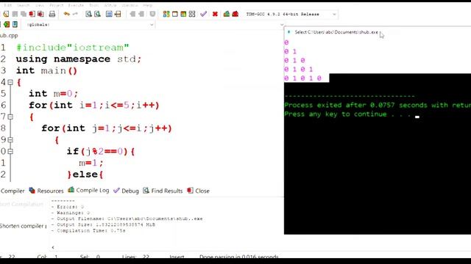Open the Edit menu
The width and height of the screenshot is (471, 264).
[8, 5]
